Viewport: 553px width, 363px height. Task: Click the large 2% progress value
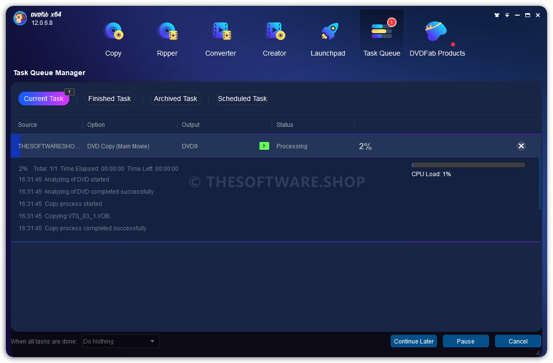click(365, 146)
